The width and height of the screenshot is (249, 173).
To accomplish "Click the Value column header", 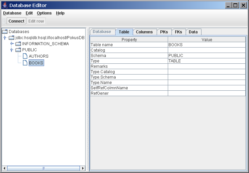I will (207, 39).
